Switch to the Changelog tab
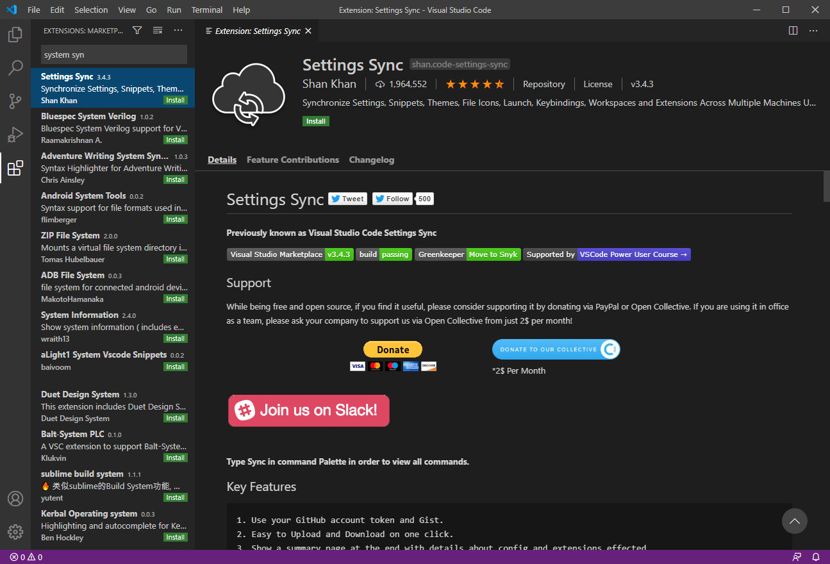The width and height of the screenshot is (830, 564). (x=372, y=160)
